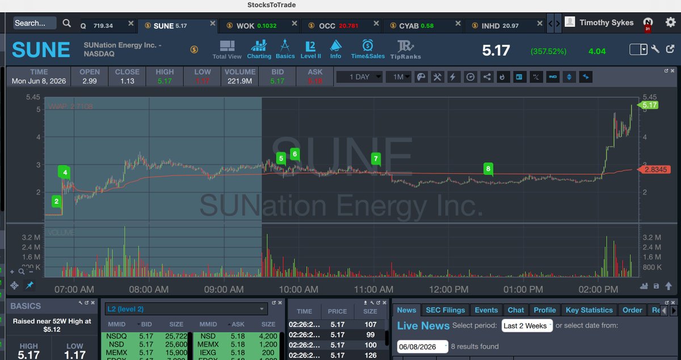Image resolution: width=681 pixels, height=360 pixels.
Task: Click the save icon below the chart
Action: pos(656,286)
